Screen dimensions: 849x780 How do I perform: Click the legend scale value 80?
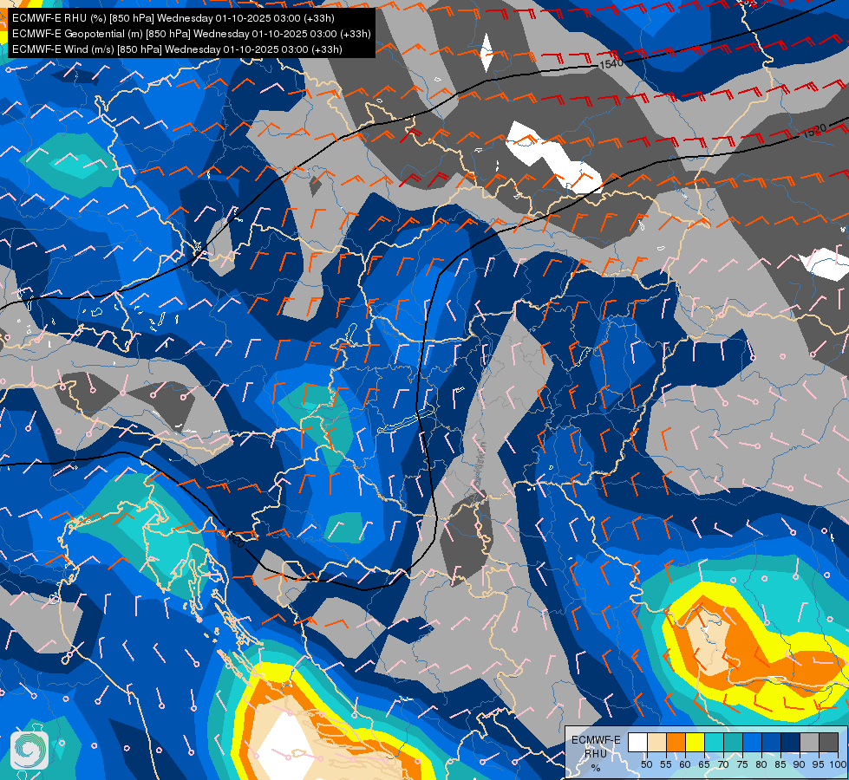pos(761,764)
